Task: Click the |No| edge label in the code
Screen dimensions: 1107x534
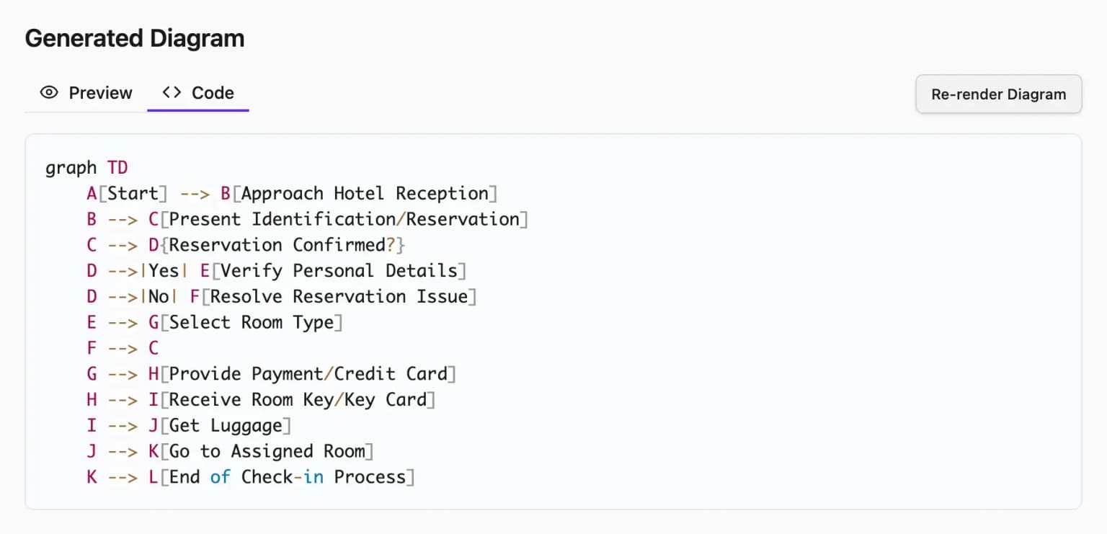Action: [x=157, y=296]
